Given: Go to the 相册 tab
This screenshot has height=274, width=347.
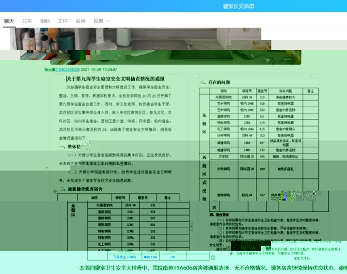Looking at the screenshot, I should 45,21.
